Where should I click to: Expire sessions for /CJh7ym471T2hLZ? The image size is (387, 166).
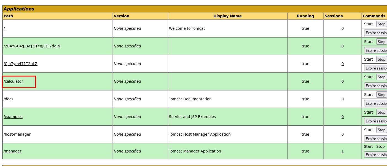click(x=376, y=68)
